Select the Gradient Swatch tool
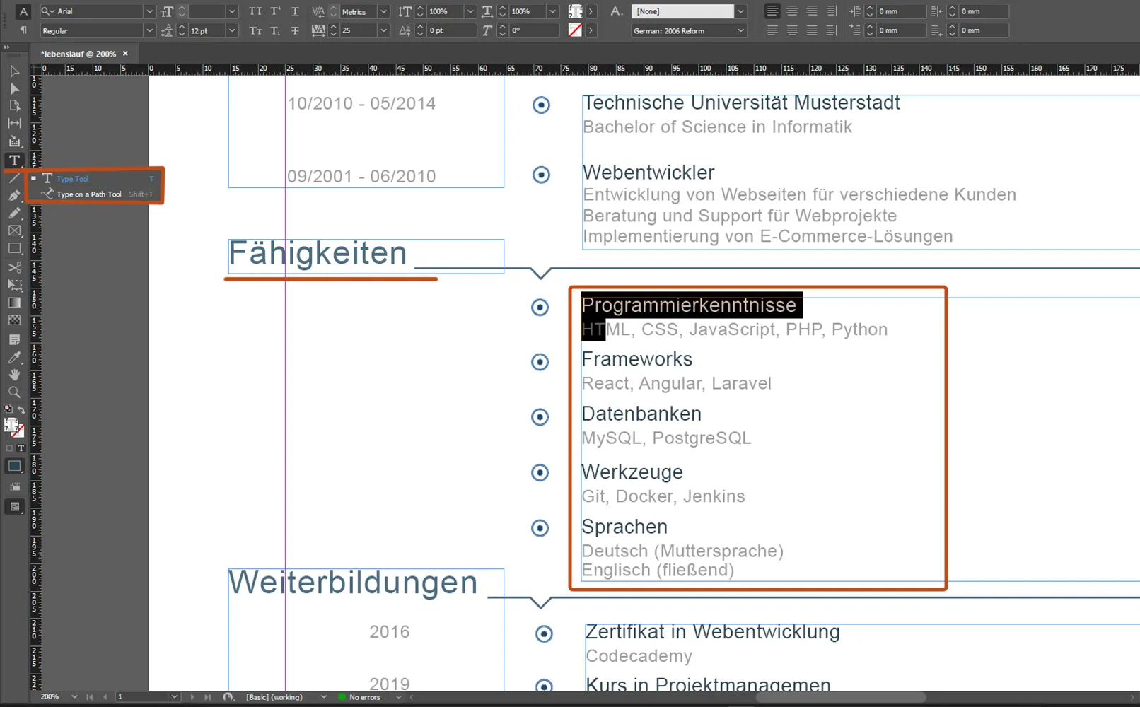The height and width of the screenshot is (707, 1140). (x=14, y=303)
